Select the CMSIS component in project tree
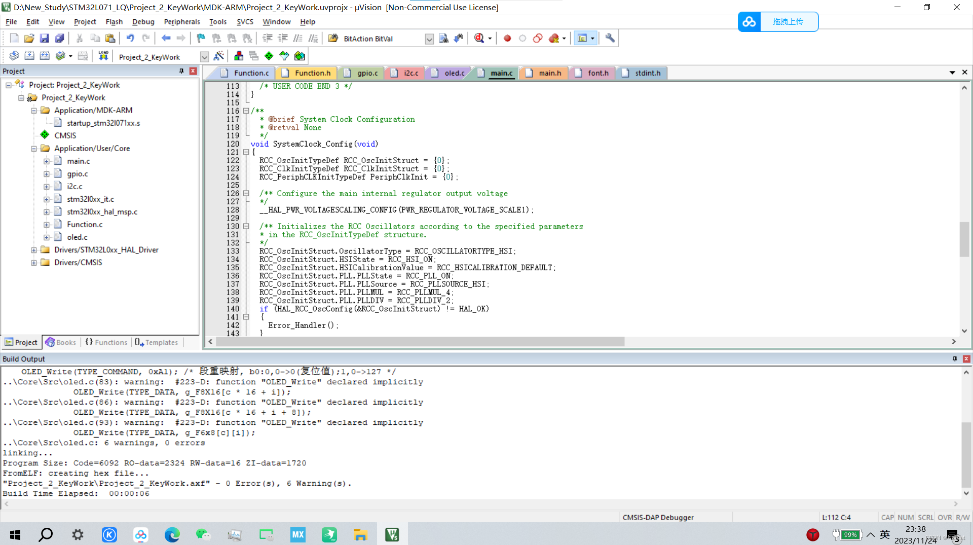 point(65,136)
